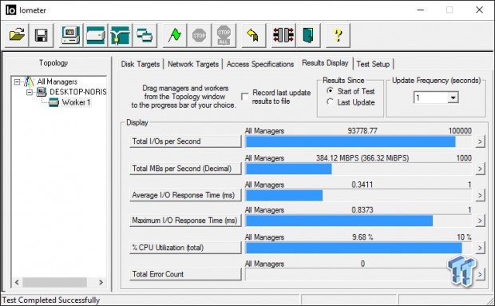Click the Total I/Os per Second progress bar
495x306 pixels.
point(359,141)
